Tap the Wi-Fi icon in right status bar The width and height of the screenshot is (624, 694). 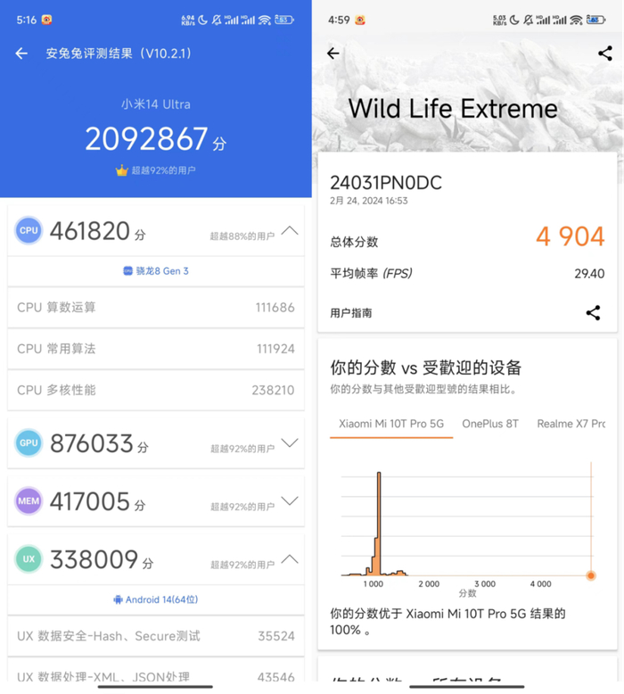(x=576, y=20)
